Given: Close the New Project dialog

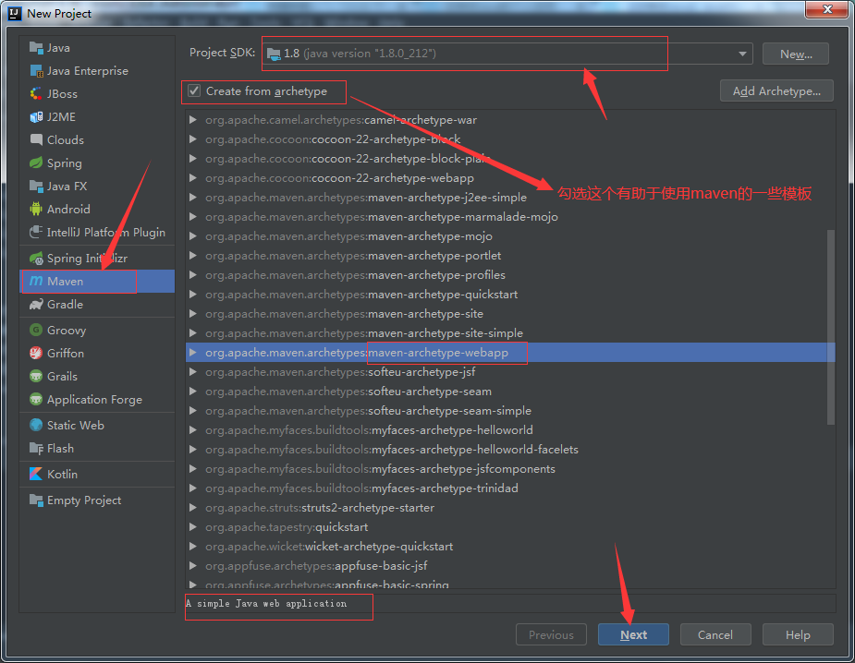Looking at the screenshot, I should [827, 9].
